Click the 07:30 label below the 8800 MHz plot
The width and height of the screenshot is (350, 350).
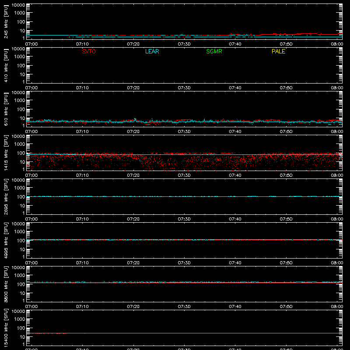click(184, 307)
